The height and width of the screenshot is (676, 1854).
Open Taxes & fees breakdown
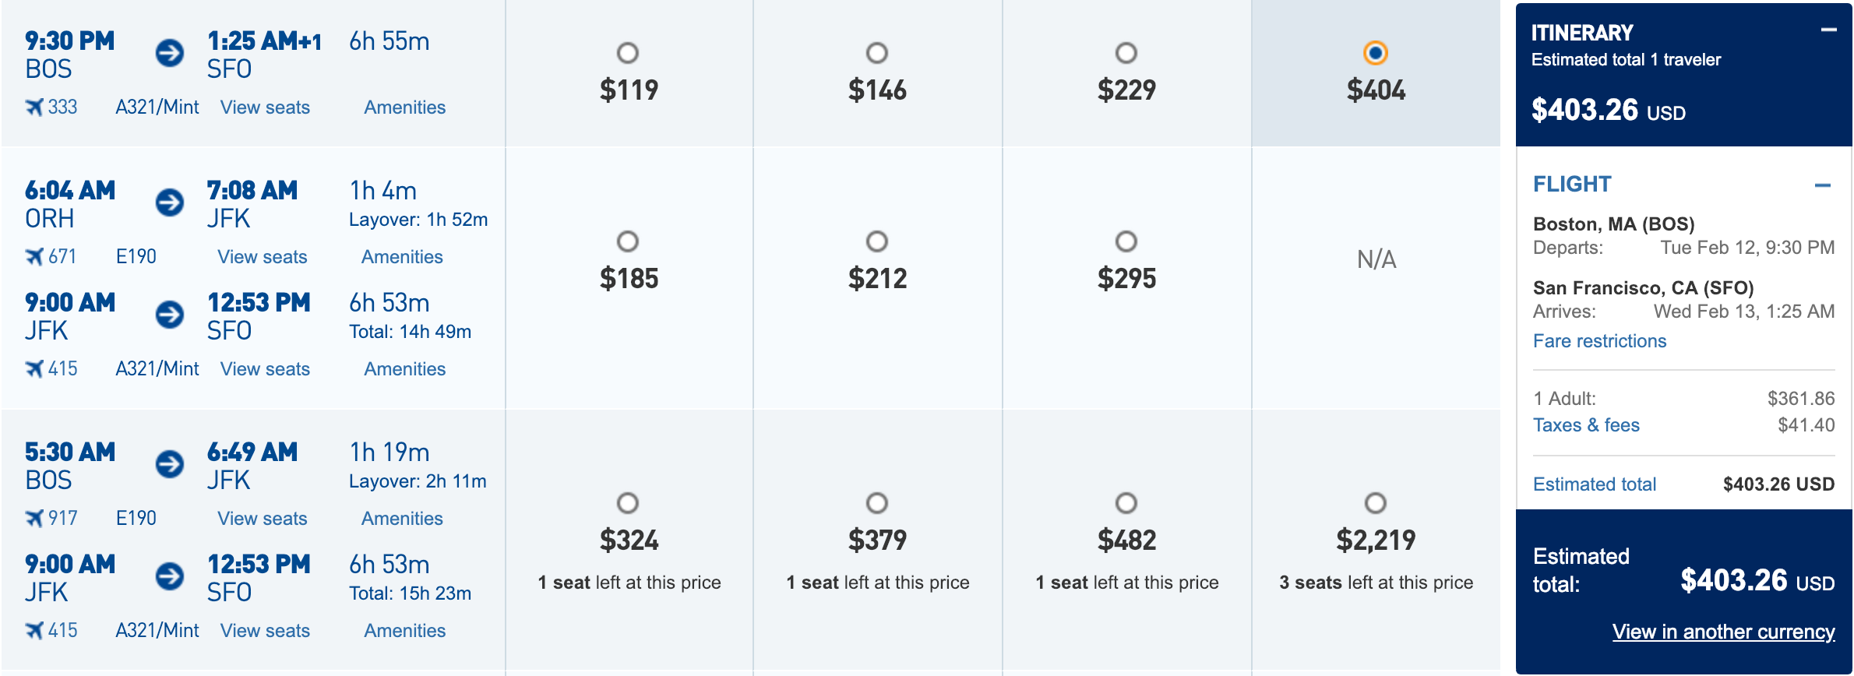click(1586, 425)
